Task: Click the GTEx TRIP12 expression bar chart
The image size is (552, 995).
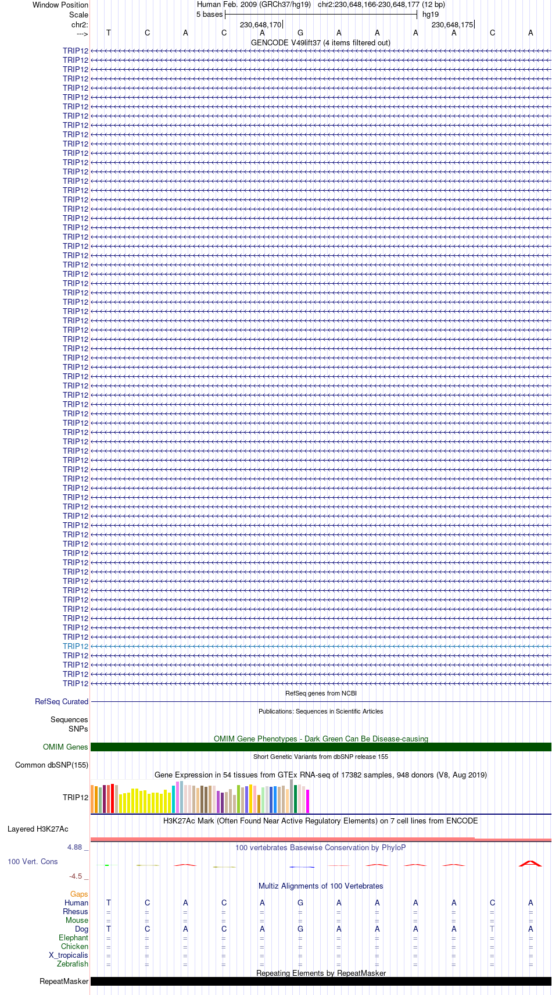Action: [200, 796]
